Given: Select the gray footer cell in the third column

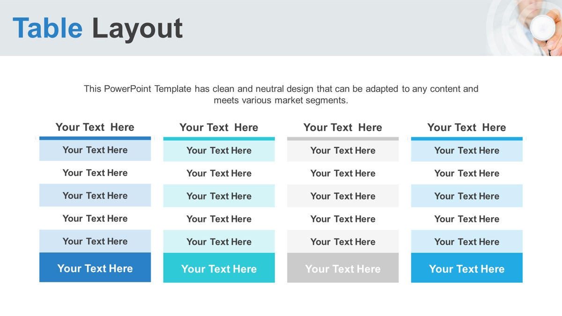Looking at the screenshot, I should click(343, 268).
